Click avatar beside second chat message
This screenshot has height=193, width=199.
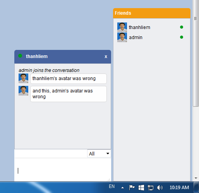[23, 91]
